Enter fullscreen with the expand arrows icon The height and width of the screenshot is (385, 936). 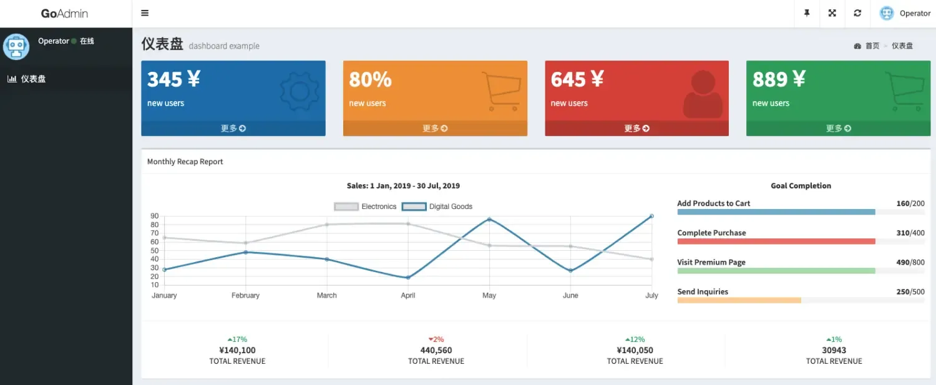tap(832, 13)
